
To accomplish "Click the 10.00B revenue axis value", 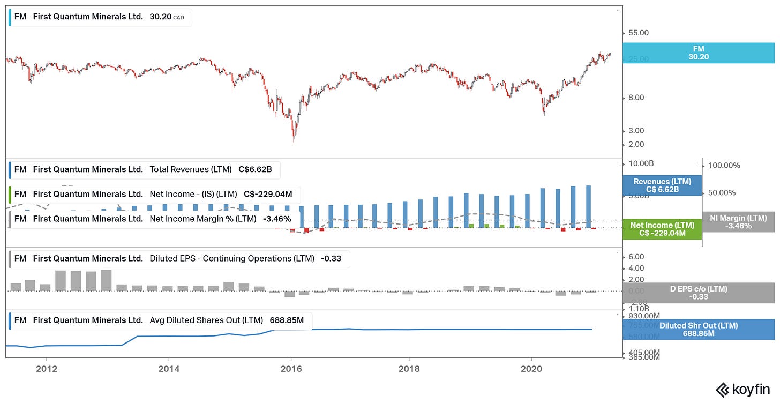I will pos(640,163).
